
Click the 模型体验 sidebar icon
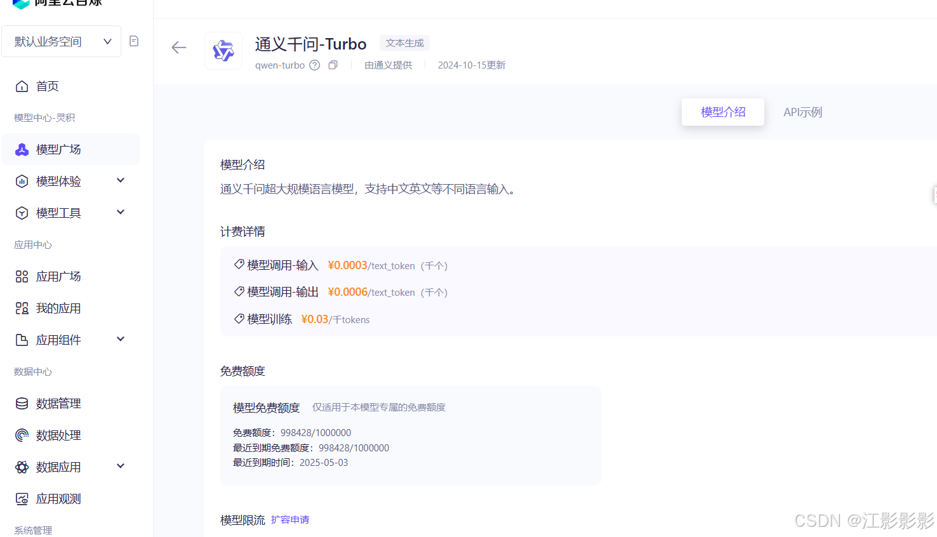(x=22, y=182)
